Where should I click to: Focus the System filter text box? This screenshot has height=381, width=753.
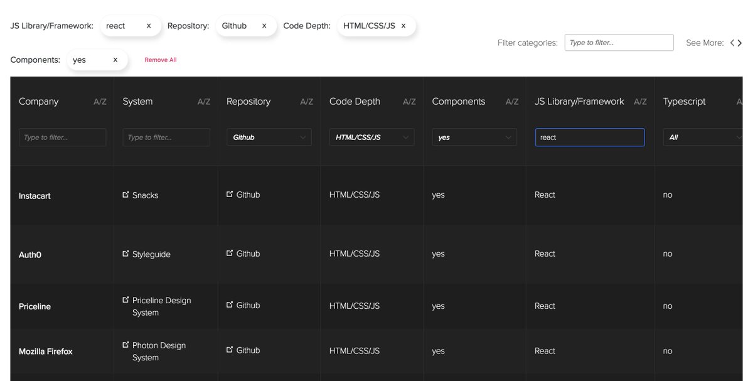coord(166,137)
